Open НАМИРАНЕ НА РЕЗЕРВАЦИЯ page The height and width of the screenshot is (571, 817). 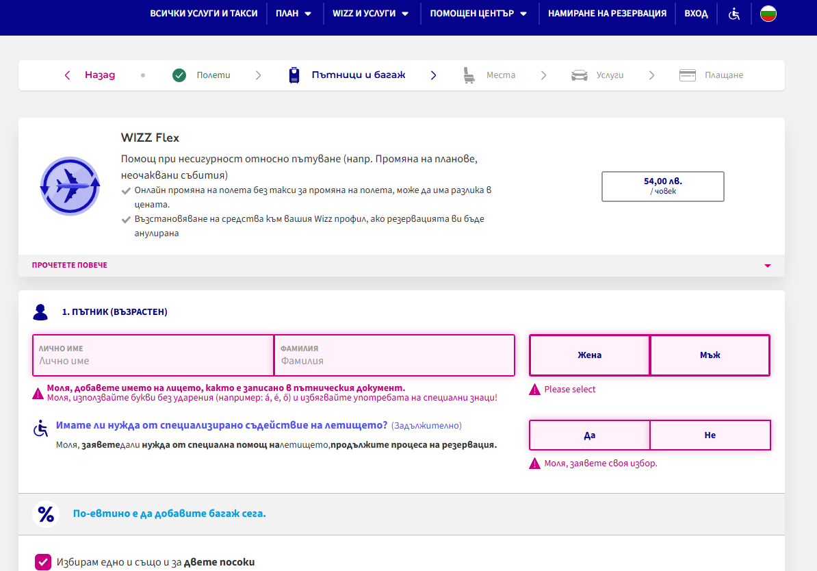pos(607,14)
